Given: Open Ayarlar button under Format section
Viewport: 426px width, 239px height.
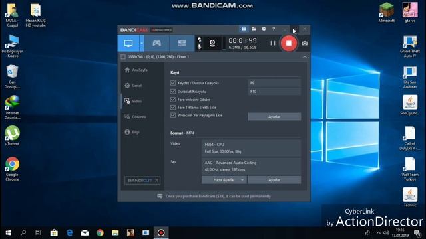Looking at the screenshot, I should [x=274, y=180].
